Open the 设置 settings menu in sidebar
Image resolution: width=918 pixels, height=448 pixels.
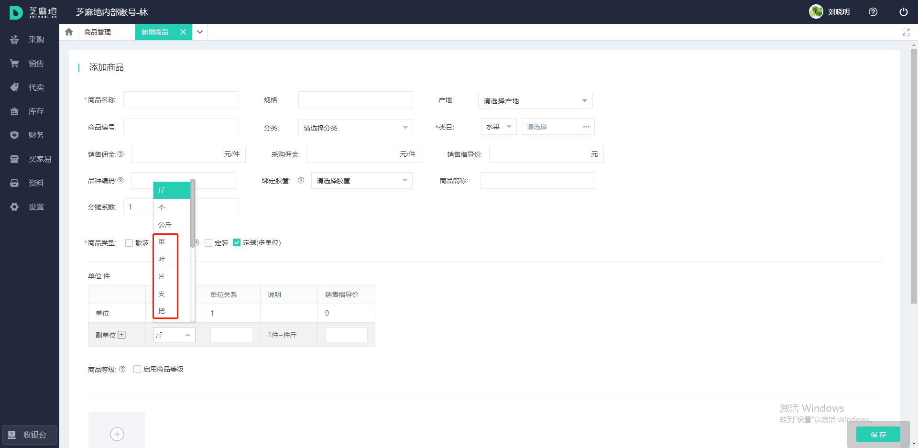pos(29,207)
